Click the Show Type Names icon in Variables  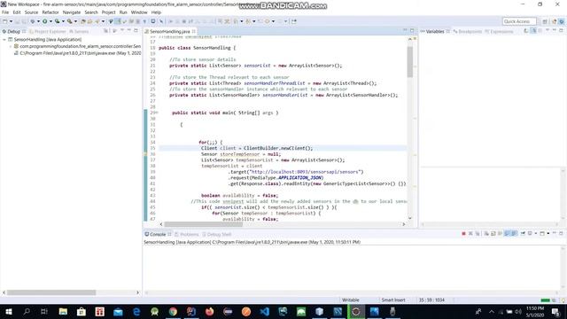coord(526,31)
